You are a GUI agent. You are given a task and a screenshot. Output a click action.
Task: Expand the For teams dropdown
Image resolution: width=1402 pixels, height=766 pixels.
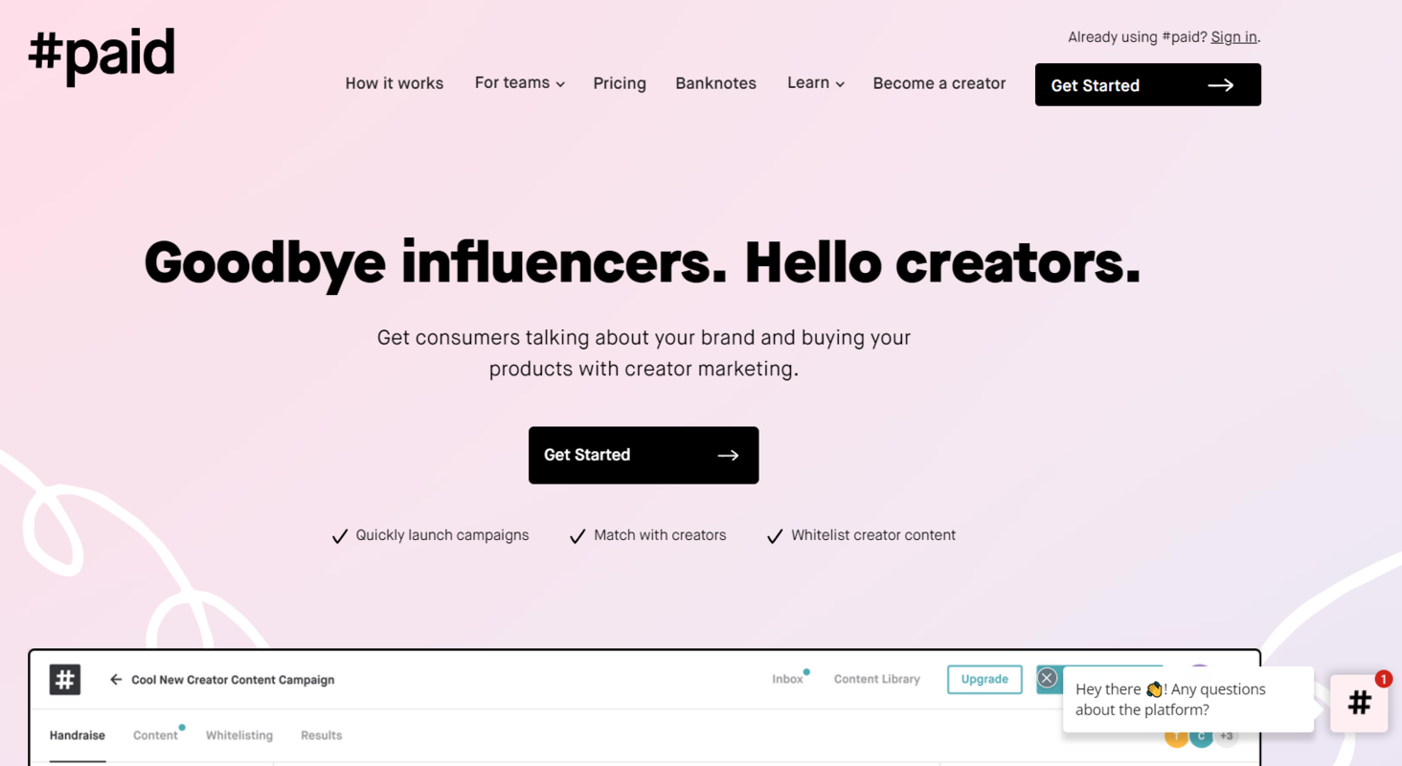[x=519, y=83]
